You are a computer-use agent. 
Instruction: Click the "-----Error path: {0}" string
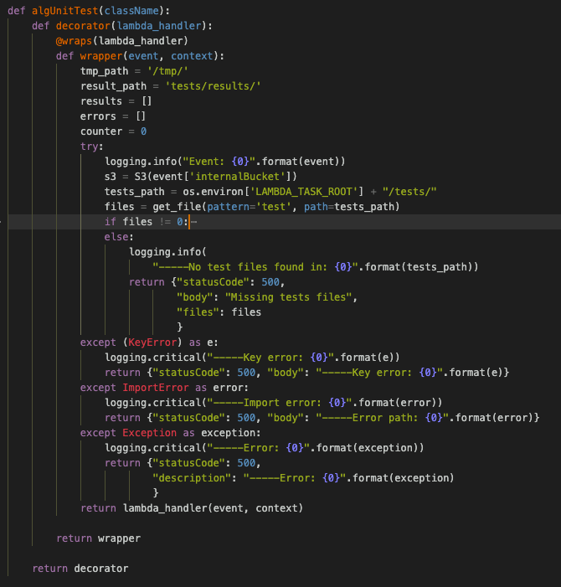[382, 418]
